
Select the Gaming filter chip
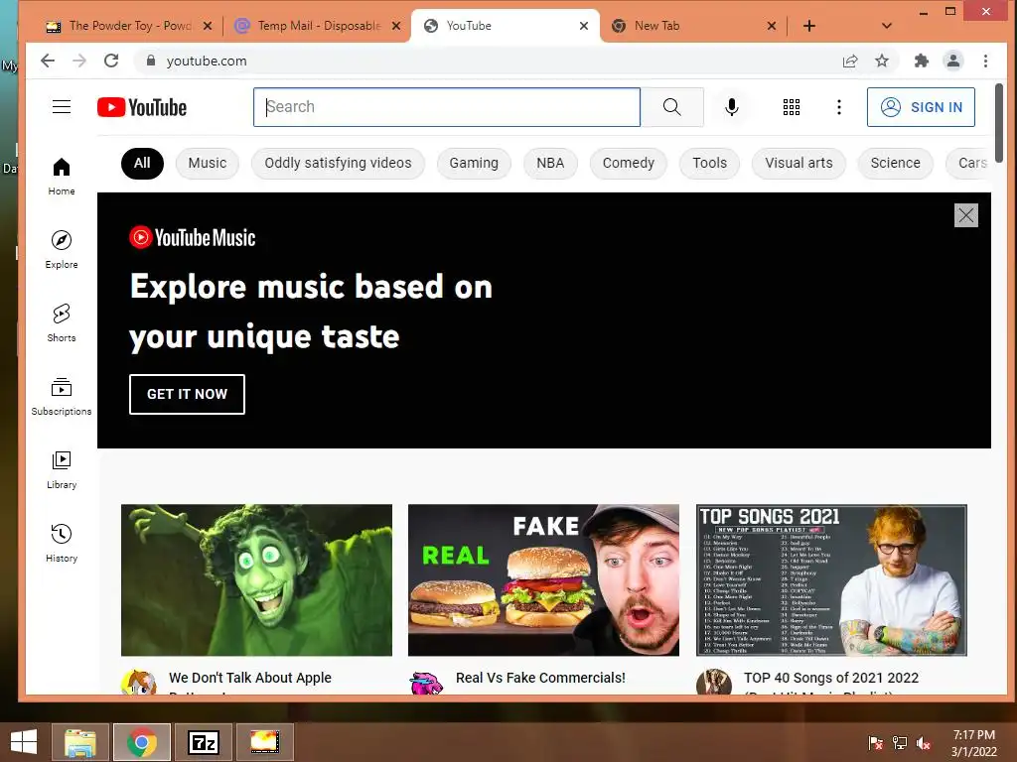coord(474,164)
